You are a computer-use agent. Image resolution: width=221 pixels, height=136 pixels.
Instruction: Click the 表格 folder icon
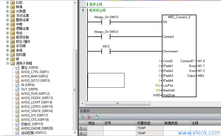pyautogui.click(x=13, y=50)
